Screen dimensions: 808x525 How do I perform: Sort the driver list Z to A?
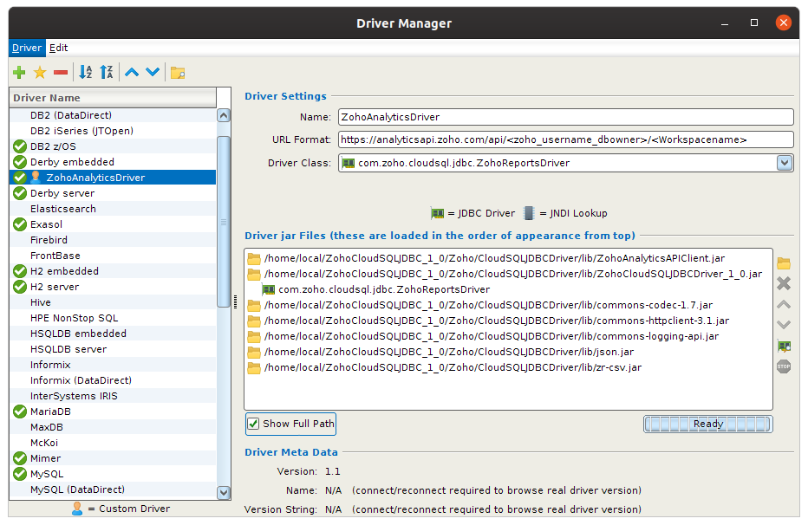click(x=107, y=73)
